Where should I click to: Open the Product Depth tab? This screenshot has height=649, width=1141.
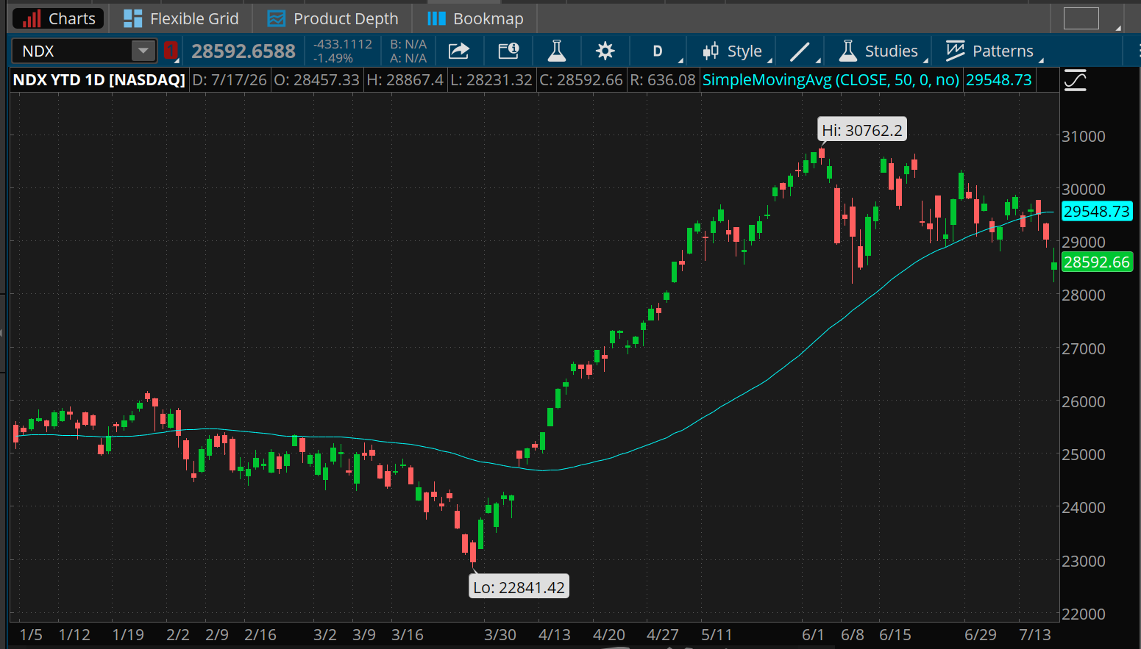[333, 18]
